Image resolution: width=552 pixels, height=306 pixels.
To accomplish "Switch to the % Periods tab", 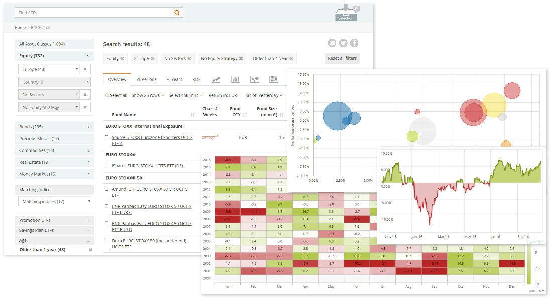I will tap(147, 79).
